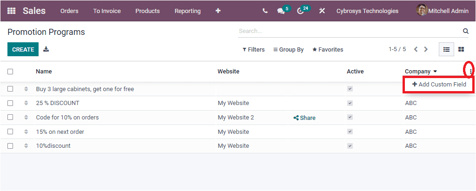The width and height of the screenshot is (476, 191).
Task: Click the download export icon
Action: point(46,49)
